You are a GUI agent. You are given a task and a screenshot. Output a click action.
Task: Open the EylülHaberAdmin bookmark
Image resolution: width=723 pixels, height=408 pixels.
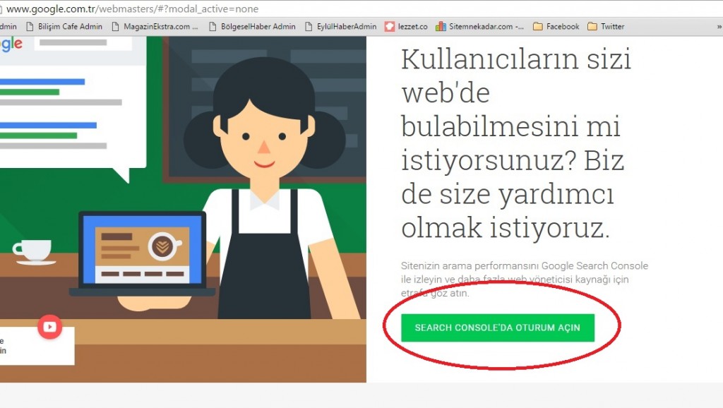click(341, 27)
